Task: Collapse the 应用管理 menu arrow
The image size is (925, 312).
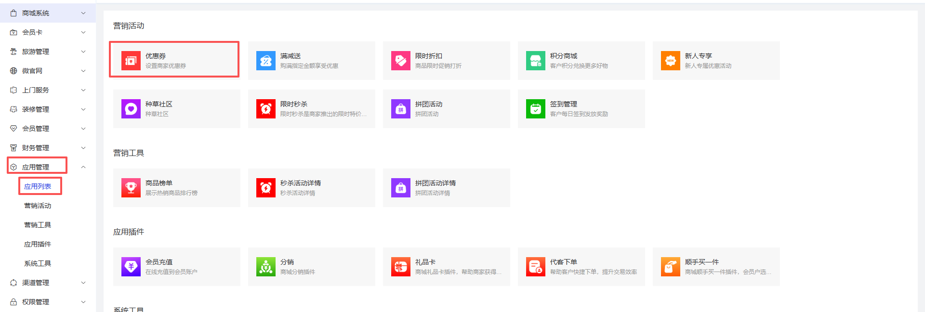Action: click(x=83, y=167)
